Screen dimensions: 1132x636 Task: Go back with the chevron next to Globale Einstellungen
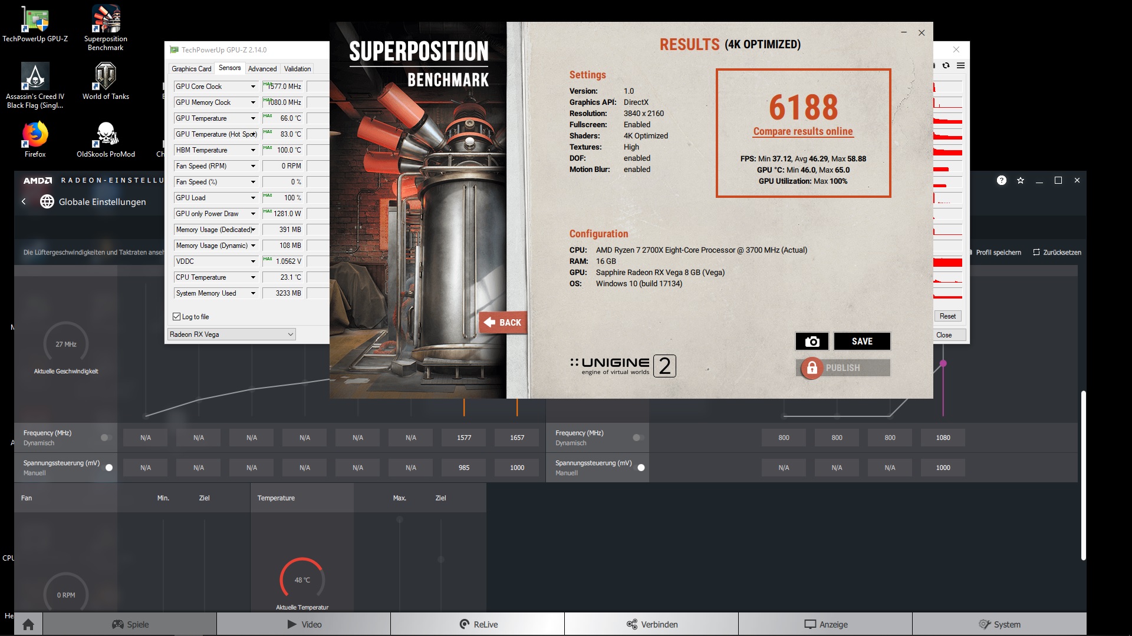(x=24, y=201)
